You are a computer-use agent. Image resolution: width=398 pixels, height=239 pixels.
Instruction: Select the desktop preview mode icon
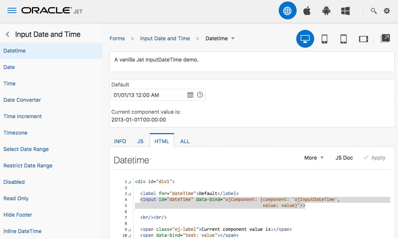pos(305,39)
